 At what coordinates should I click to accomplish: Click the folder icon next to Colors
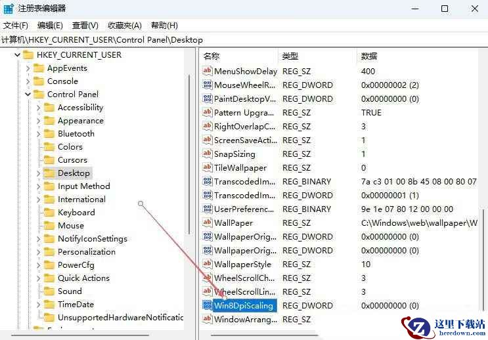click(49, 147)
